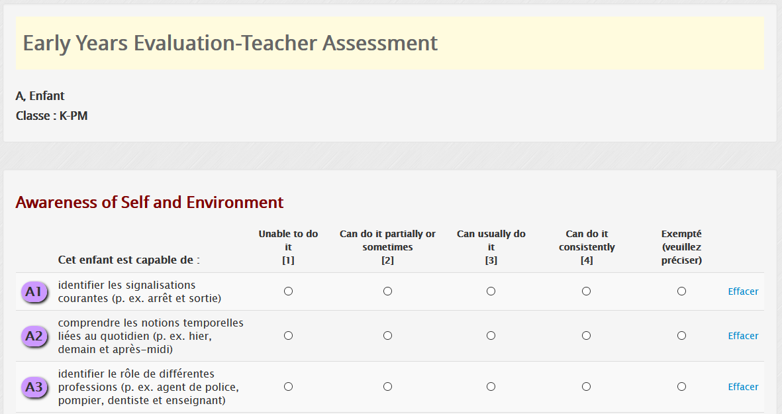Select 'Unable to do it' for A1
This screenshot has width=782, height=414.
[288, 291]
